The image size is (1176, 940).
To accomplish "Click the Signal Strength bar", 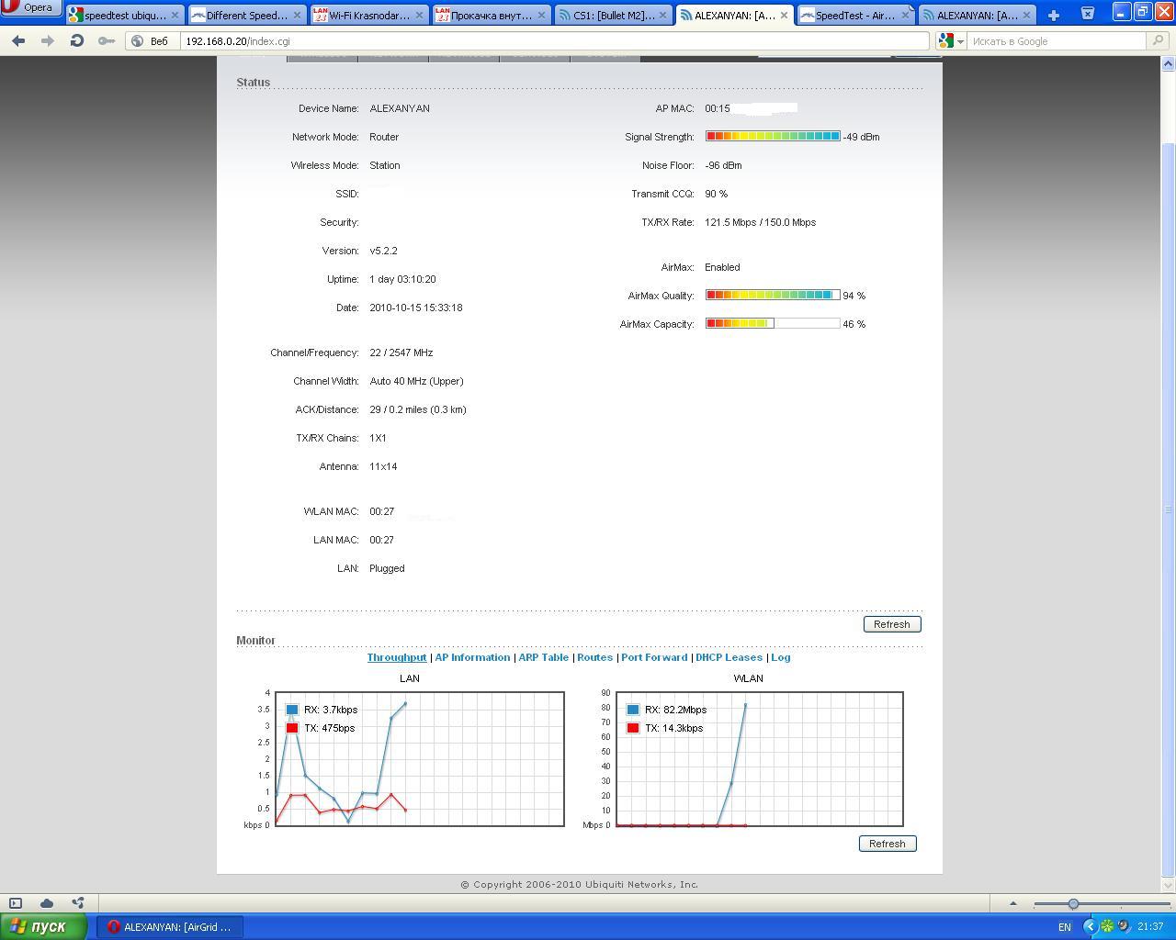I will [x=773, y=137].
